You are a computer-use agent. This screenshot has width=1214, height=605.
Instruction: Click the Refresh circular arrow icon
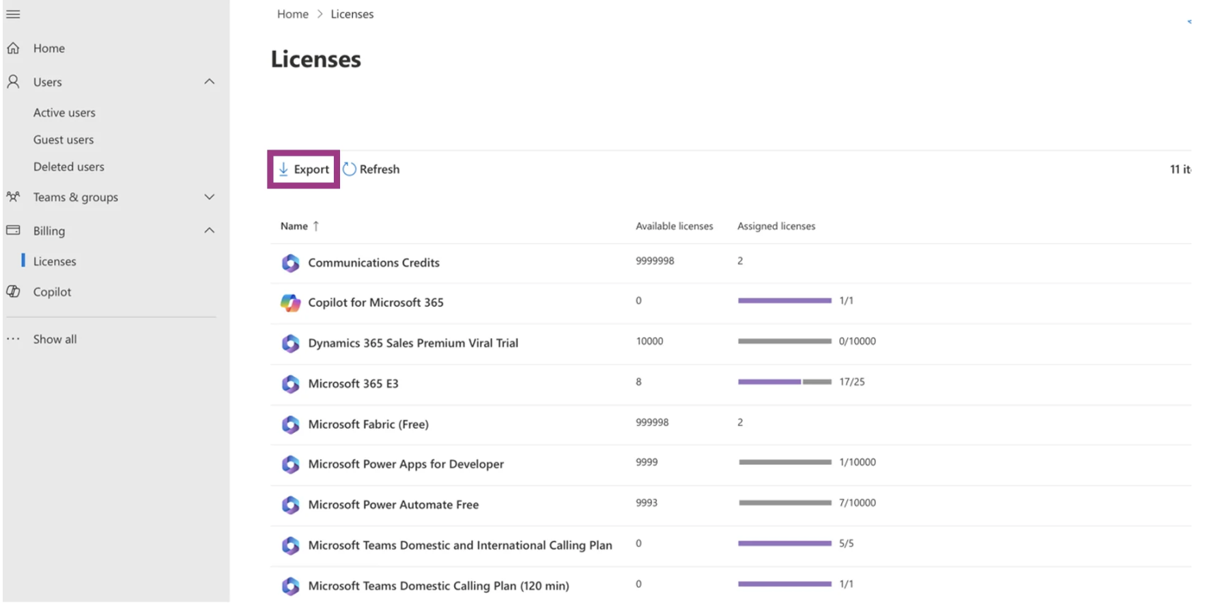point(350,169)
